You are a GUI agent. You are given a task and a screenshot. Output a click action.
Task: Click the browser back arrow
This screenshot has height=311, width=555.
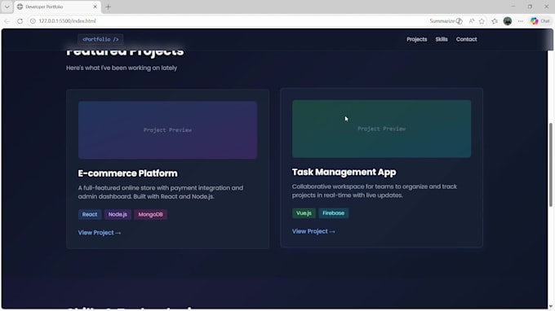point(7,21)
